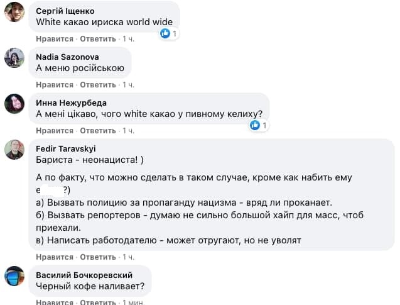Screen dimensions: 400x305
Task: Reply to Инна Нежурбеда's comment
Action: coord(98,131)
